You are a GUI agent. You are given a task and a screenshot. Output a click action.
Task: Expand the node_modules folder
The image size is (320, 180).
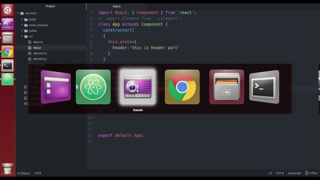point(22,25)
